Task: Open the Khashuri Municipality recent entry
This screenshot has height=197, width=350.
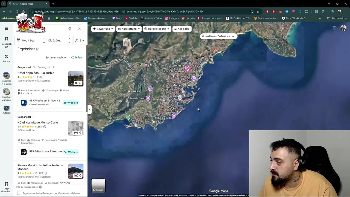Action: tap(7, 95)
